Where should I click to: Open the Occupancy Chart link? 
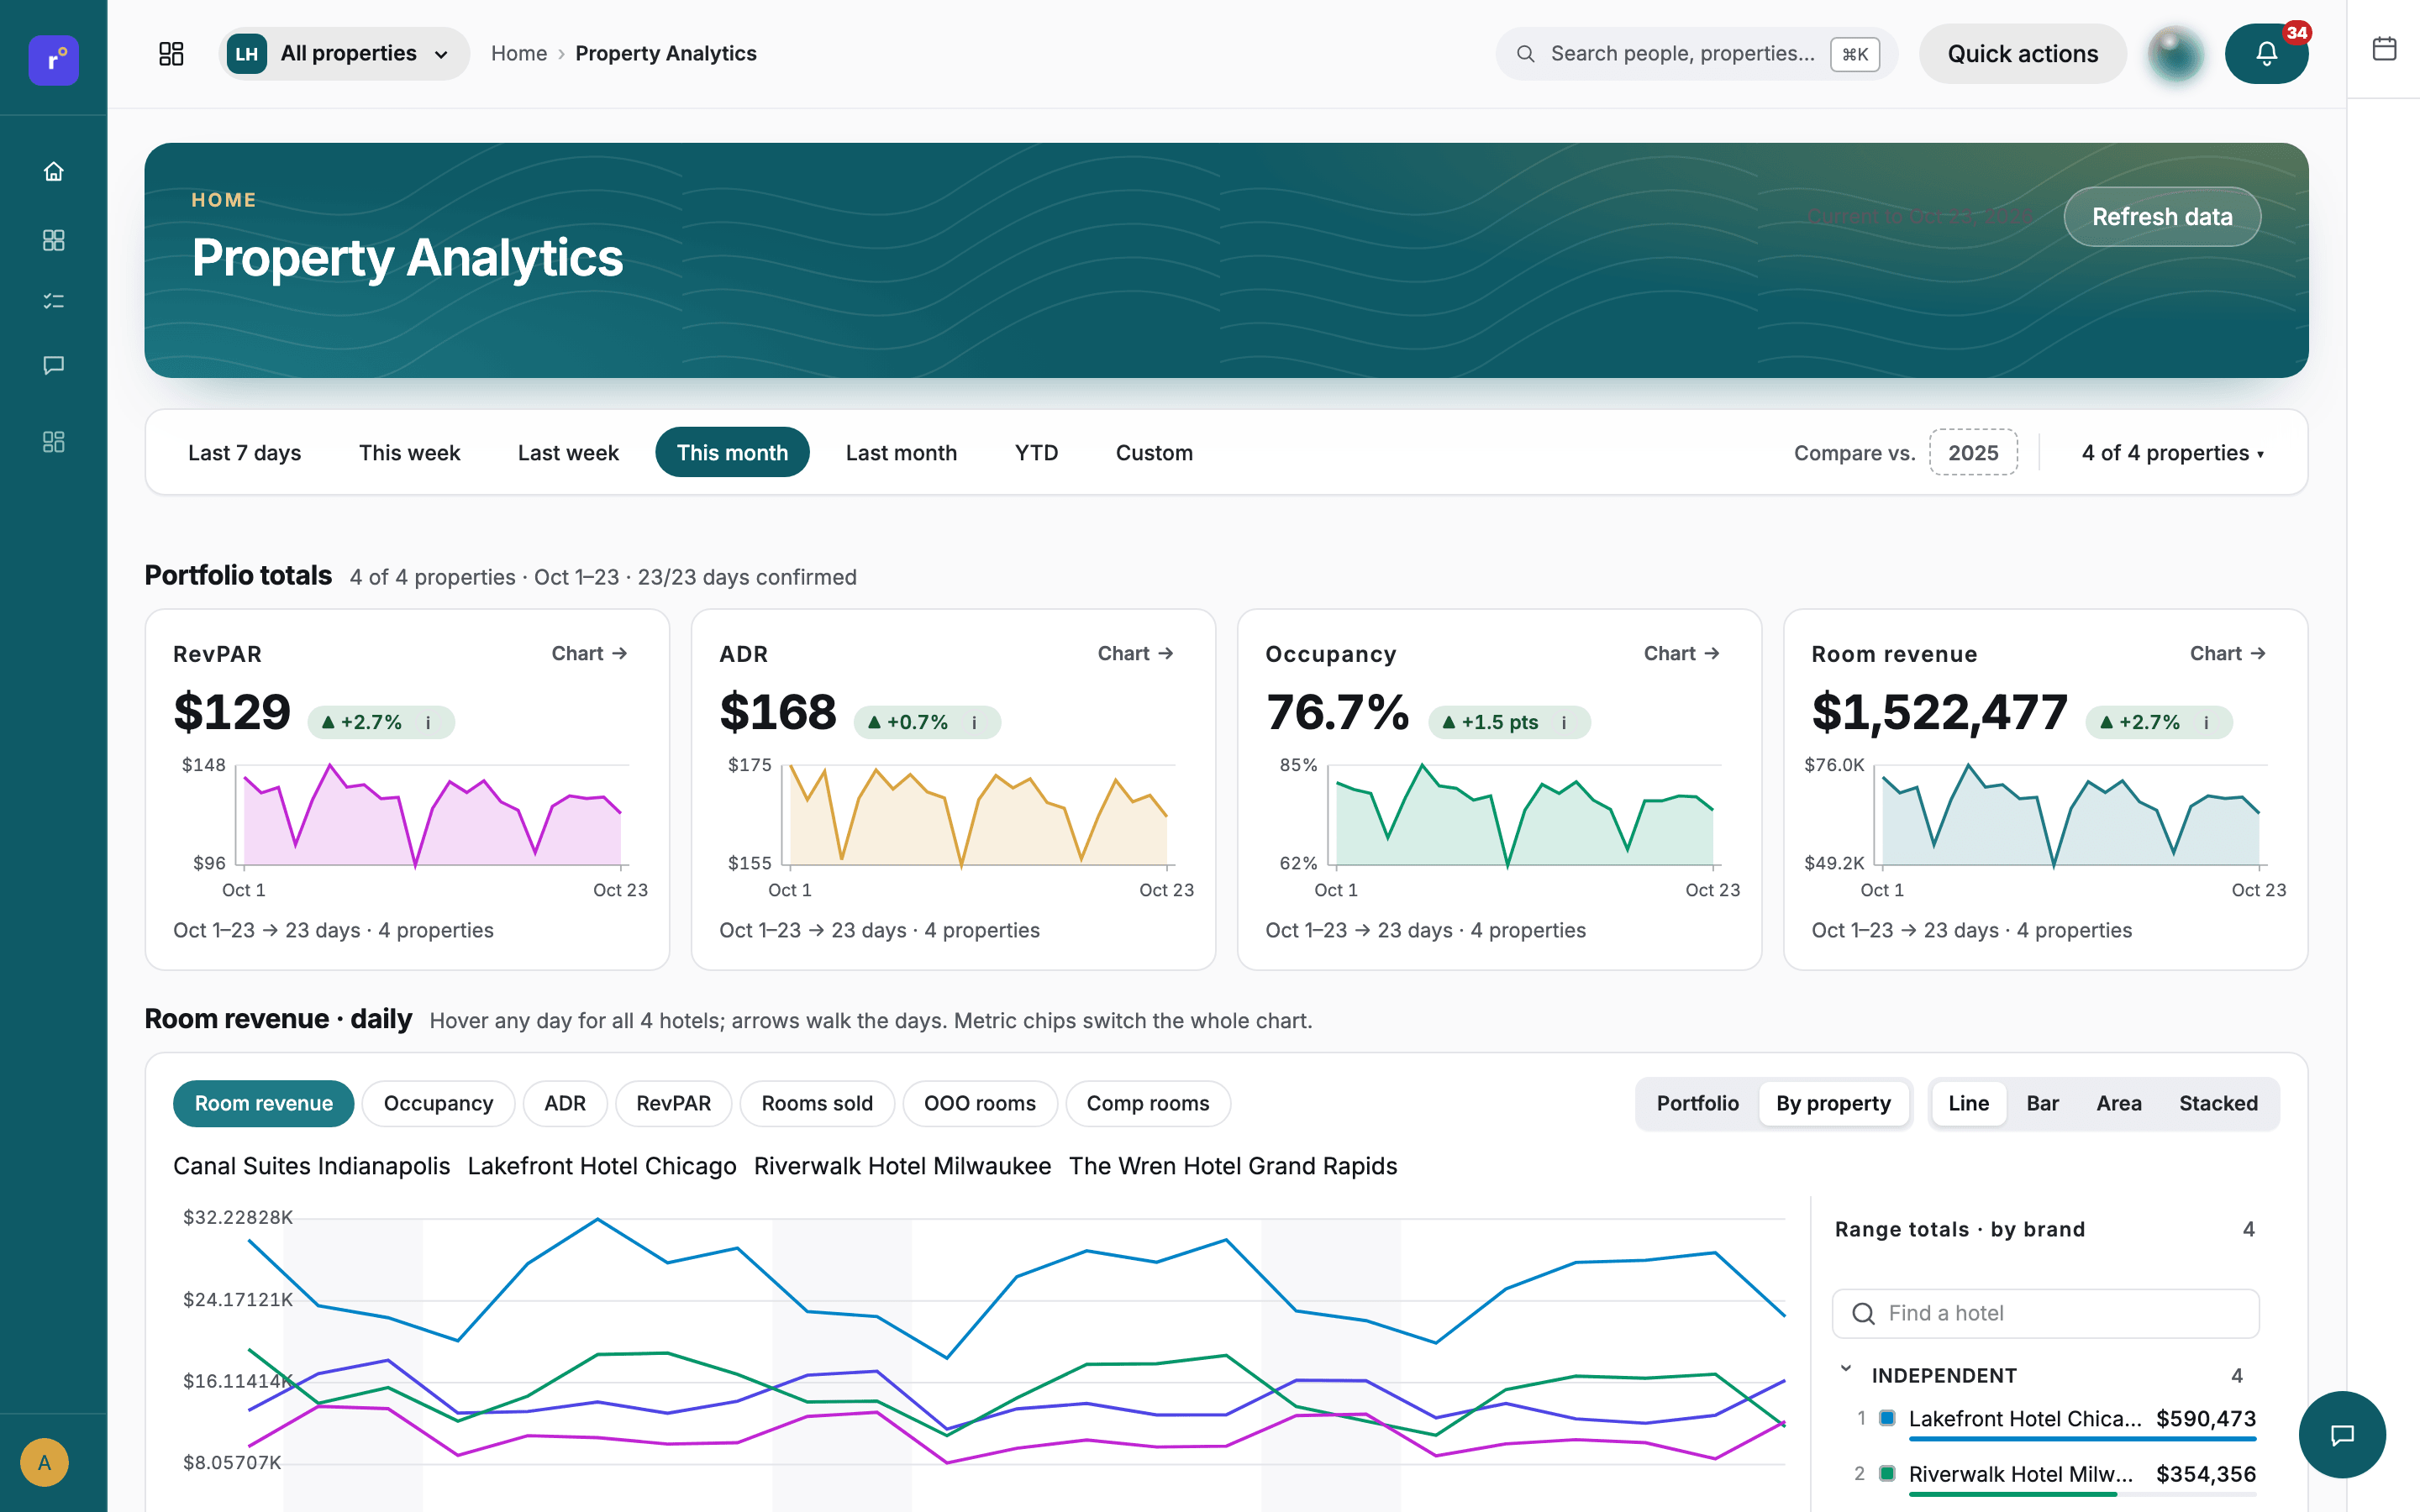coord(1681,653)
